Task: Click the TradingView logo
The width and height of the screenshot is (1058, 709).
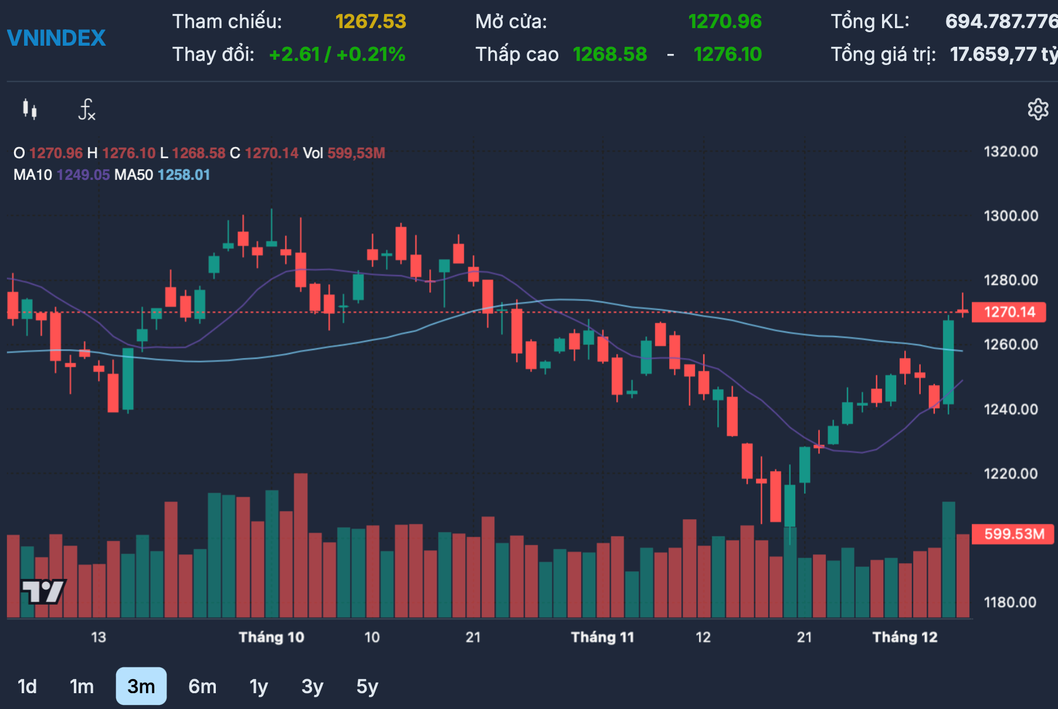Action: [x=43, y=591]
